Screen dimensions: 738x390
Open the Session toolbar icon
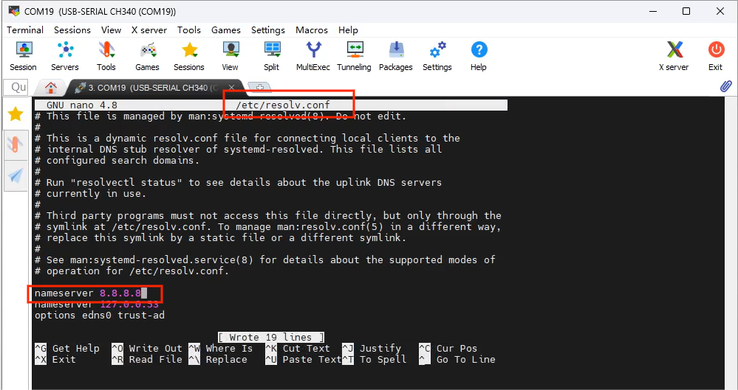pyautogui.click(x=23, y=56)
